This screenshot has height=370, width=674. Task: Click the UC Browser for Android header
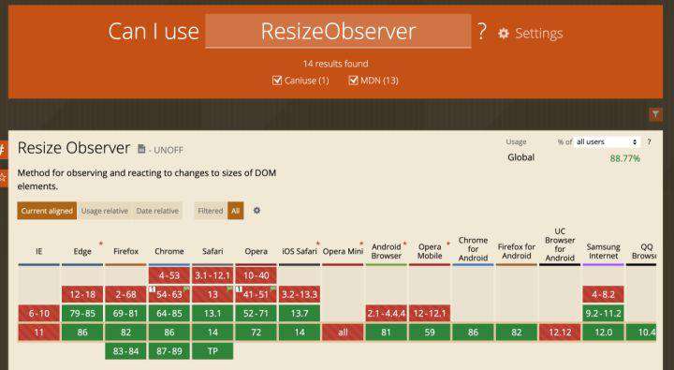[x=560, y=244]
